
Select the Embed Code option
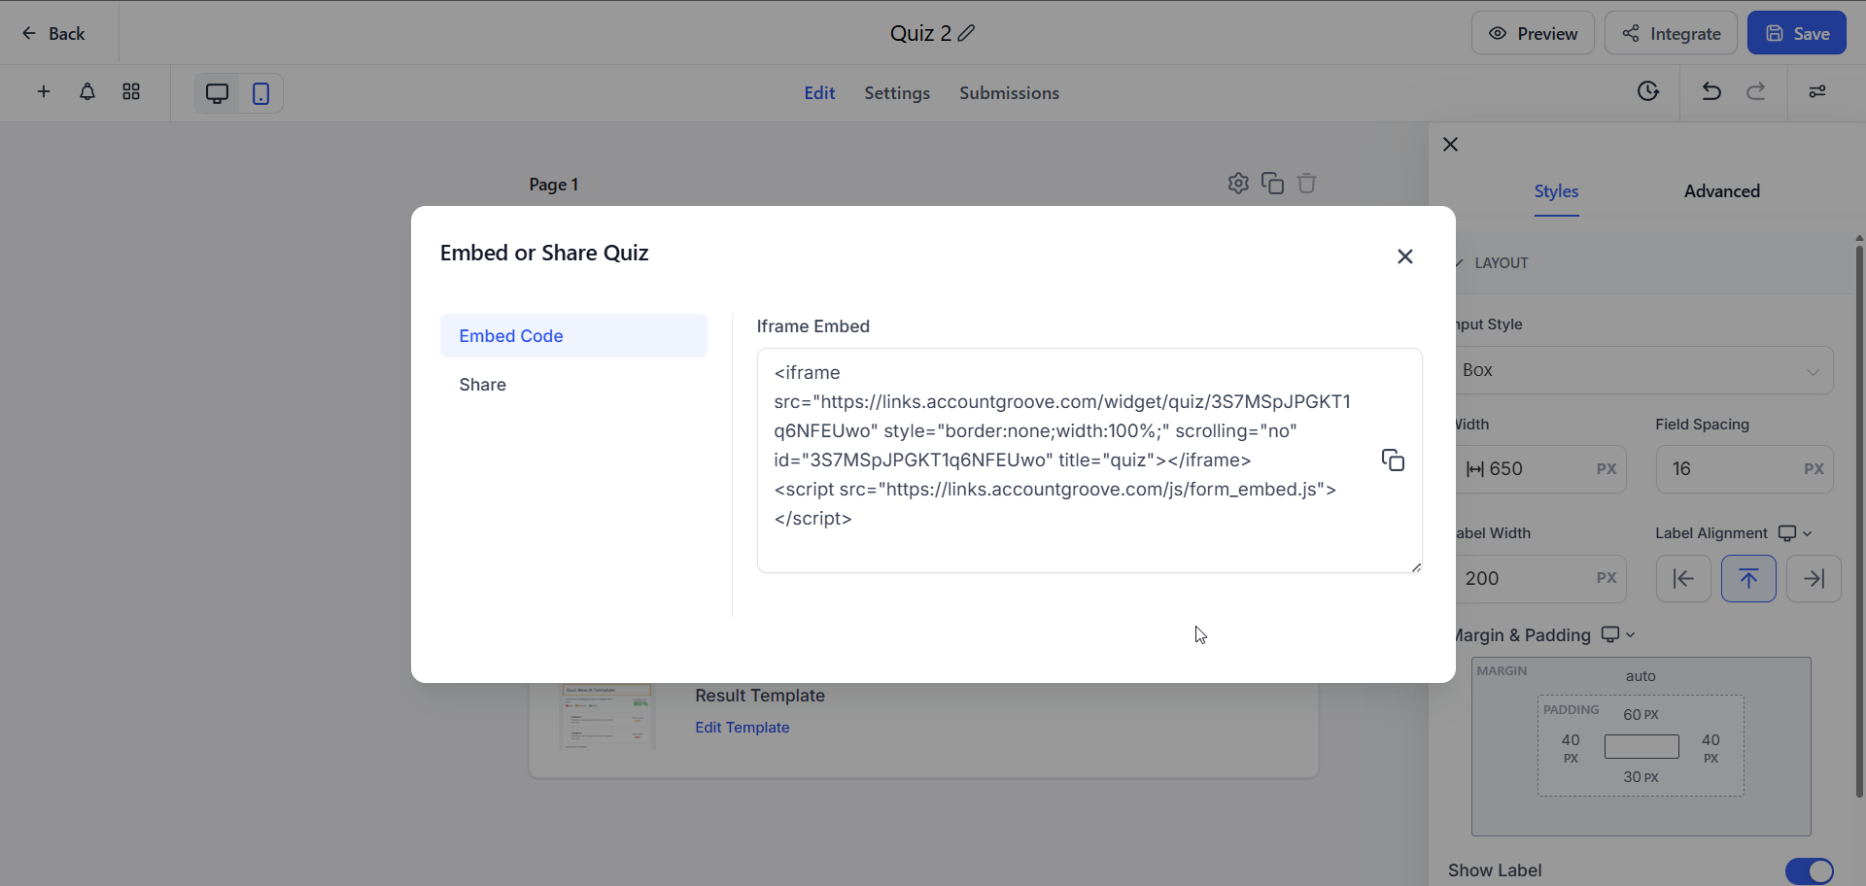(573, 336)
